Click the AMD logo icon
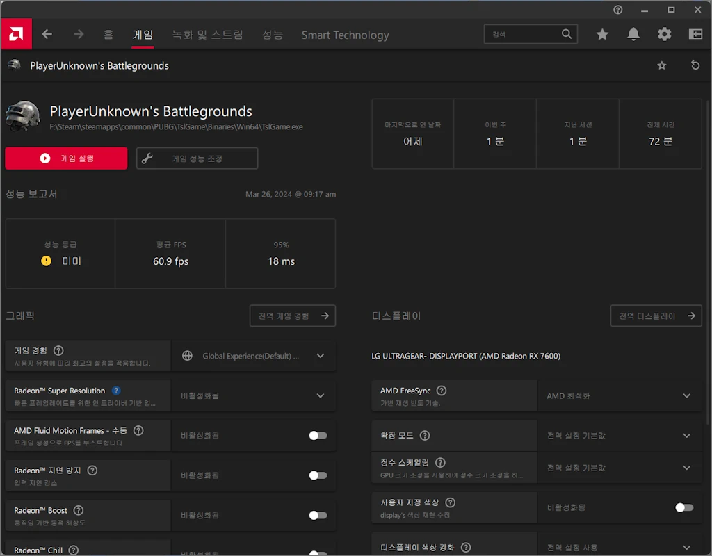Viewport: 712px width, 556px height. point(17,34)
